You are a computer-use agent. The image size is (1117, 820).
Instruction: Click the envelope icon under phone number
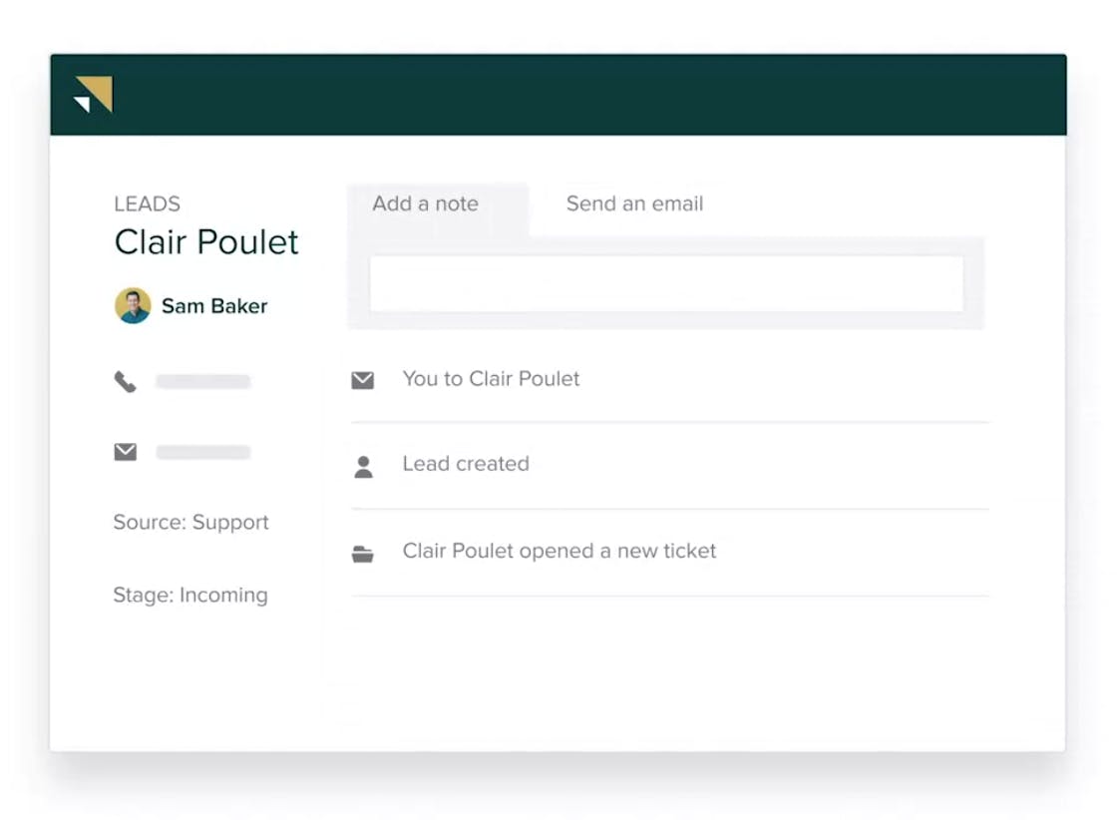pyautogui.click(x=126, y=452)
